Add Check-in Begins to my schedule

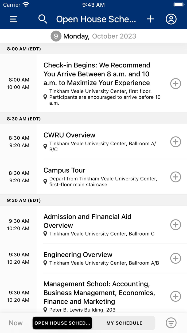(176, 84)
